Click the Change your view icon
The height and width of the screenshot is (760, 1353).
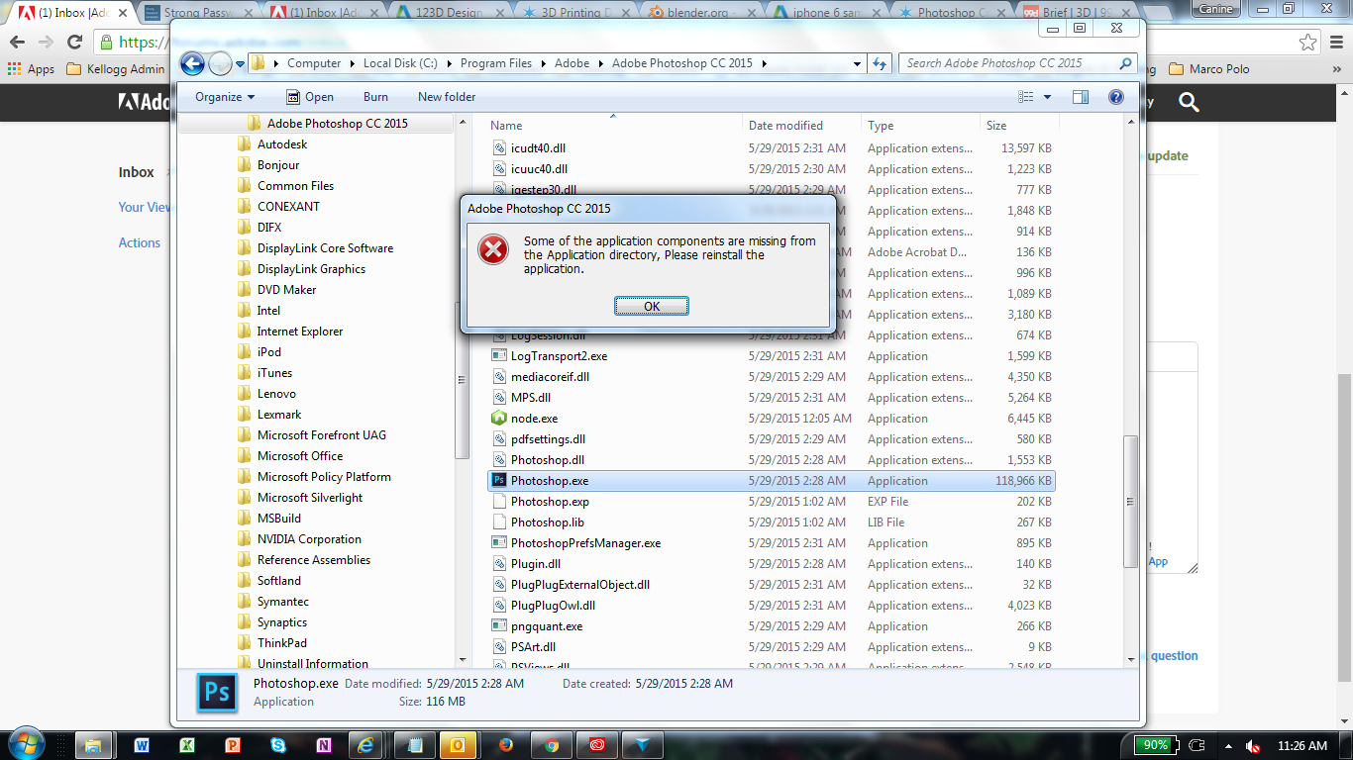coord(1026,97)
